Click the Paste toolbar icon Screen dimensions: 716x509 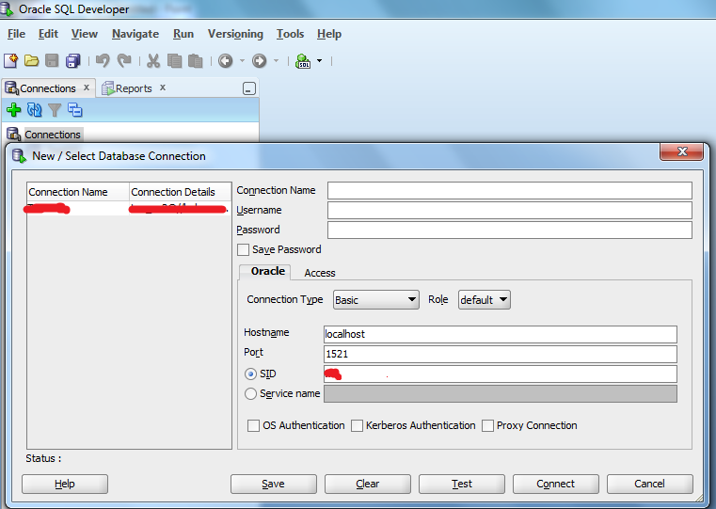pyautogui.click(x=196, y=61)
